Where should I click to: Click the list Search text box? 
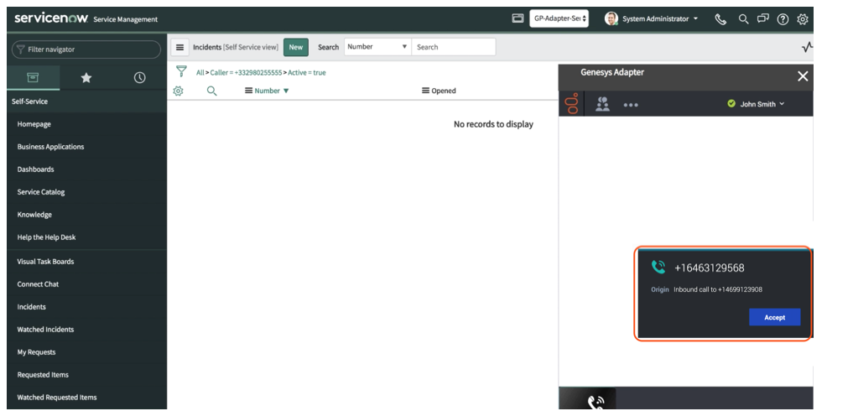click(x=454, y=47)
